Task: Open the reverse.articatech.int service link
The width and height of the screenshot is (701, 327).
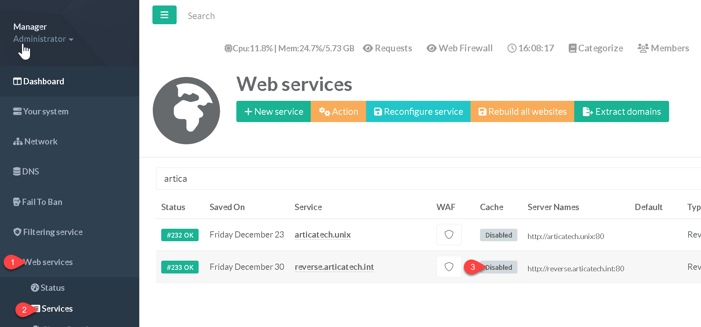Action: [334, 267]
